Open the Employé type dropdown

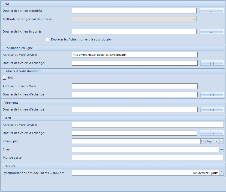[210, 141]
